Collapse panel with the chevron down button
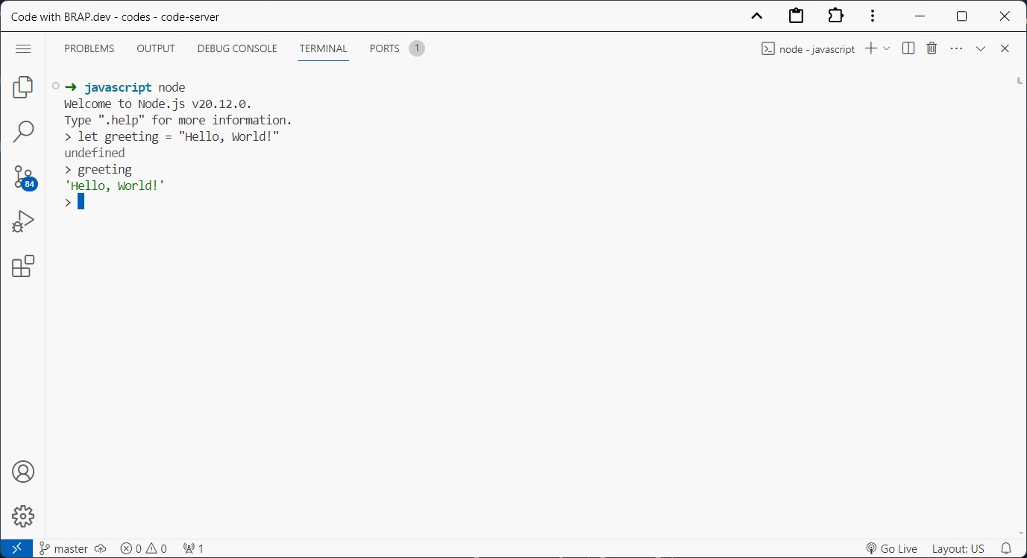 (x=981, y=48)
